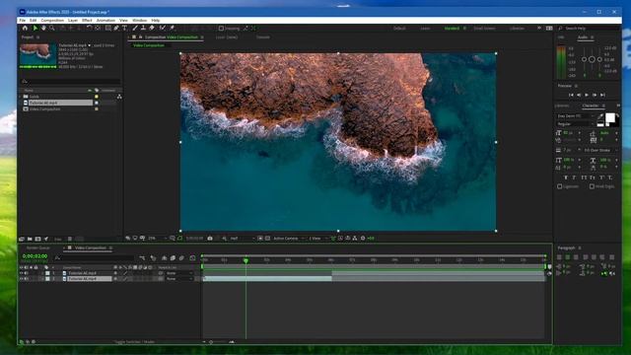The height and width of the screenshot is (355, 631).
Task: Open the 1 View layout dropdown
Action: (x=317, y=239)
